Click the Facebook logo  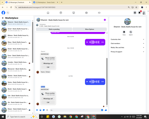(x=3, y=13)
